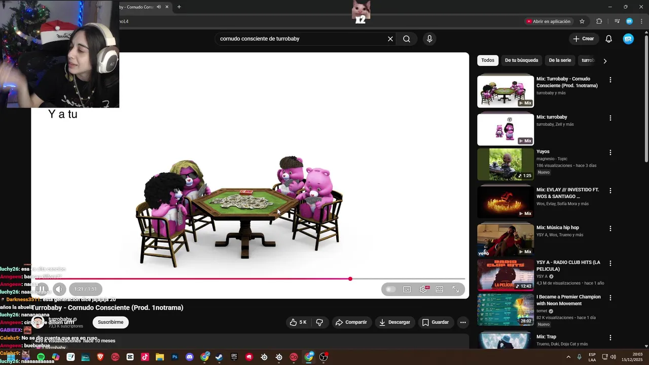Open Steam from the taskbar
Screen dimensions: 649x365
[x=219, y=357]
